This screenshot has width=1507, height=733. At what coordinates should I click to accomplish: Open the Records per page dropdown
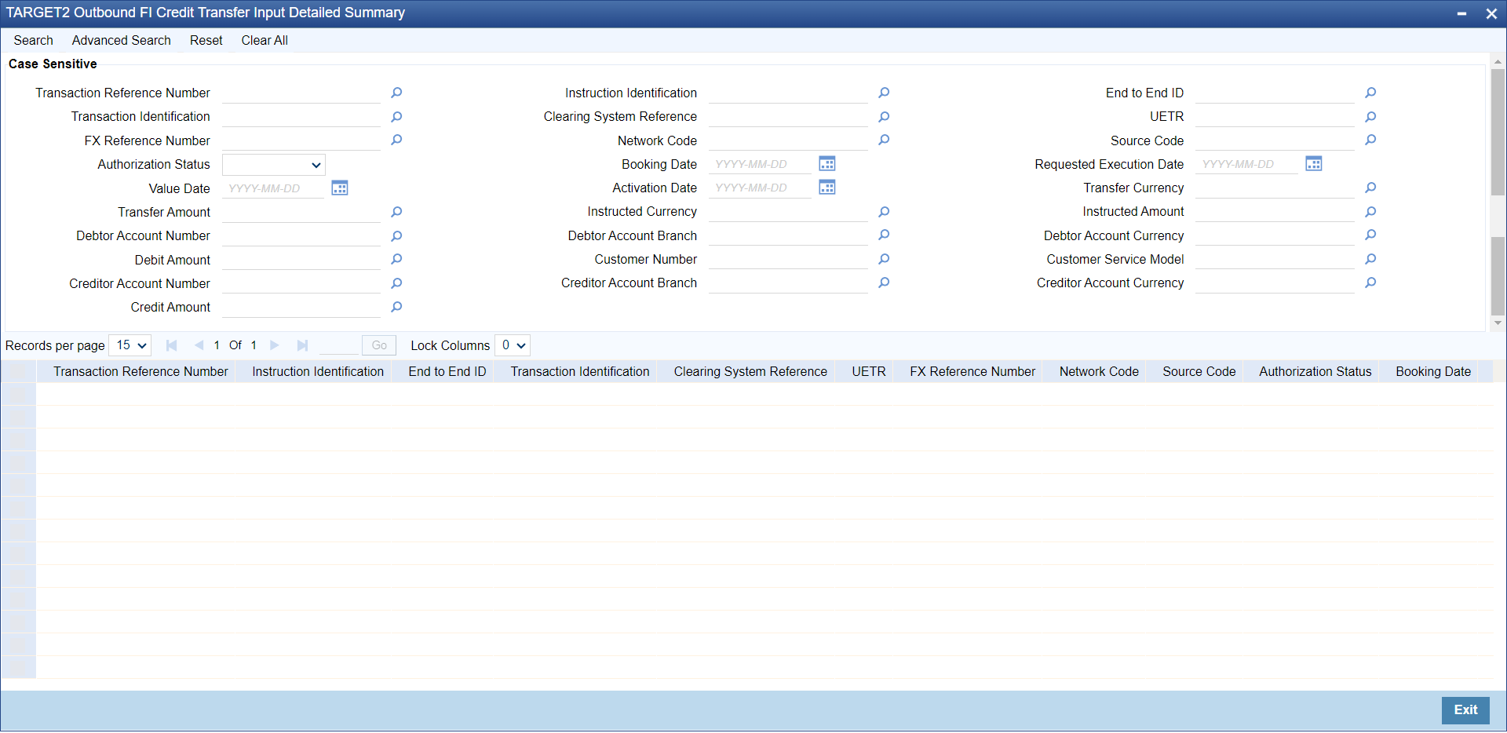point(130,345)
